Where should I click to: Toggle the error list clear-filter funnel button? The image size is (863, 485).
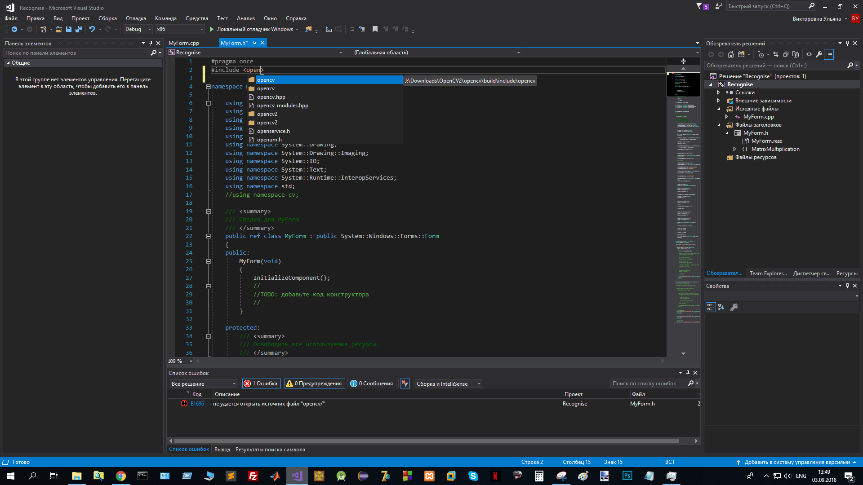click(x=405, y=384)
